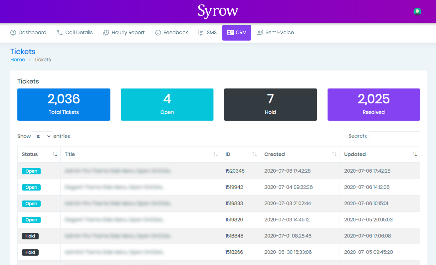Click the Call Details phone icon

coord(60,33)
